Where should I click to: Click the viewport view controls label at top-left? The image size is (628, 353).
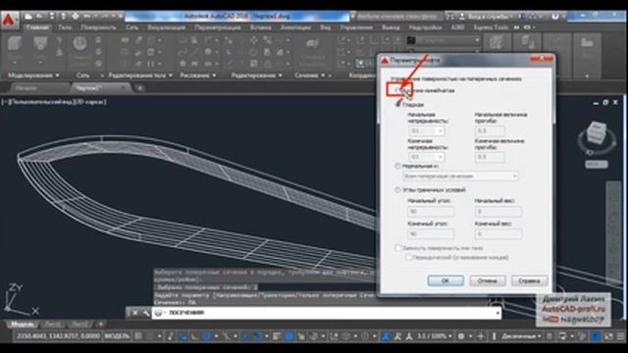click(x=54, y=102)
